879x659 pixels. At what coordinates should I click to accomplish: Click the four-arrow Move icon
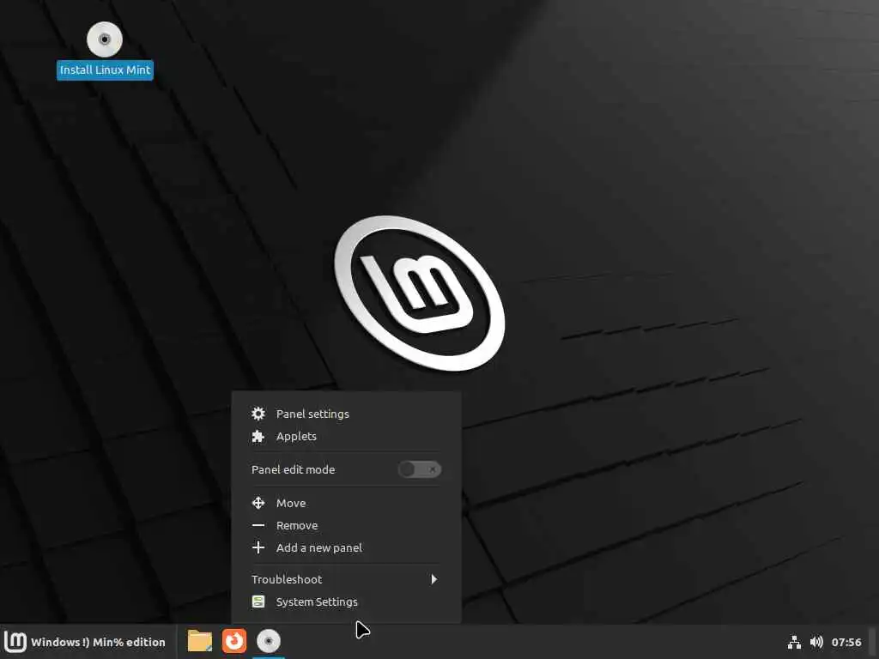click(x=258, y=503)
